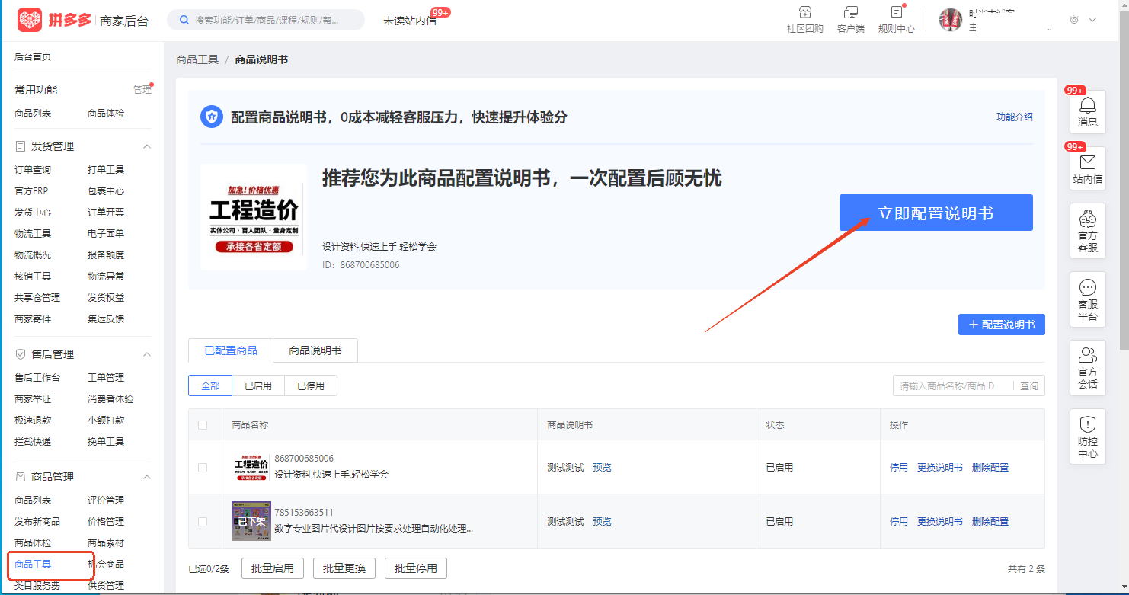This screenshot has width=1129, height=595.
Task: Click the 共有 2 条 total count text
Action: (x=1026, y=569)
